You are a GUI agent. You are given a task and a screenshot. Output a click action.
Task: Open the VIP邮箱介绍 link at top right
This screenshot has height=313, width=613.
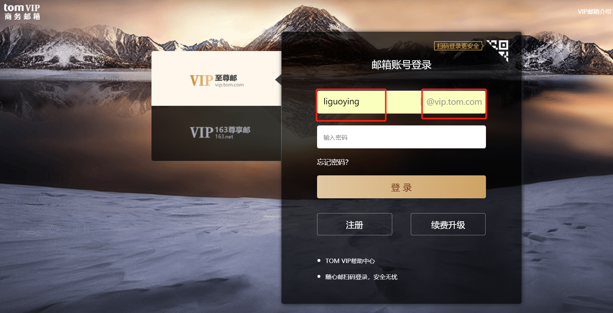594,11
